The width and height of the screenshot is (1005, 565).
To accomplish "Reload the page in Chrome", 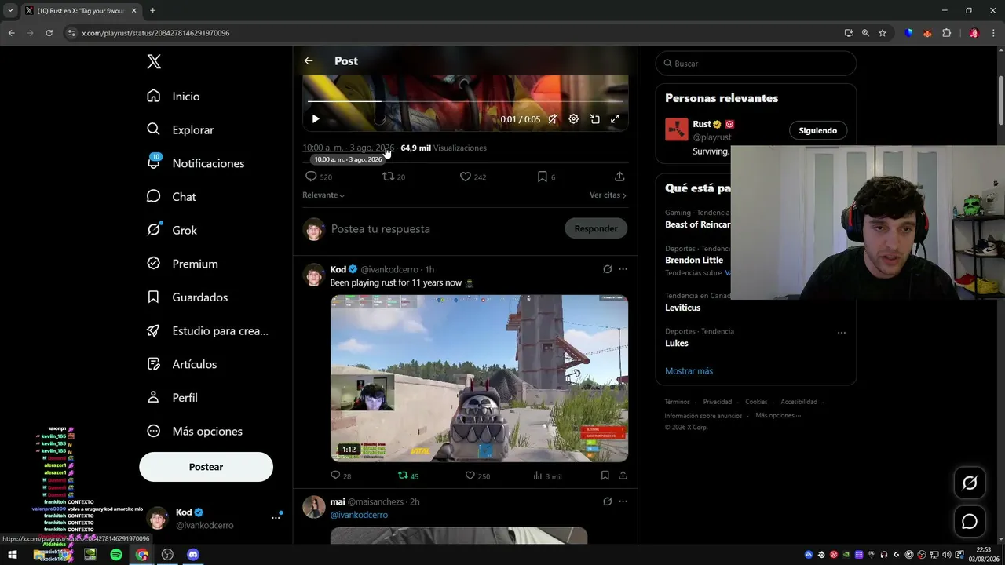I will pyautogui.click(x=49, y=33).
